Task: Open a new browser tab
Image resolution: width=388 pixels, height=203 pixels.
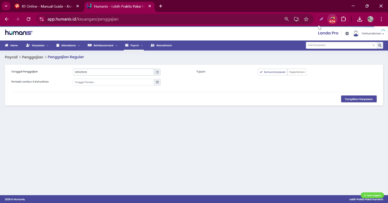Action: 160,6
